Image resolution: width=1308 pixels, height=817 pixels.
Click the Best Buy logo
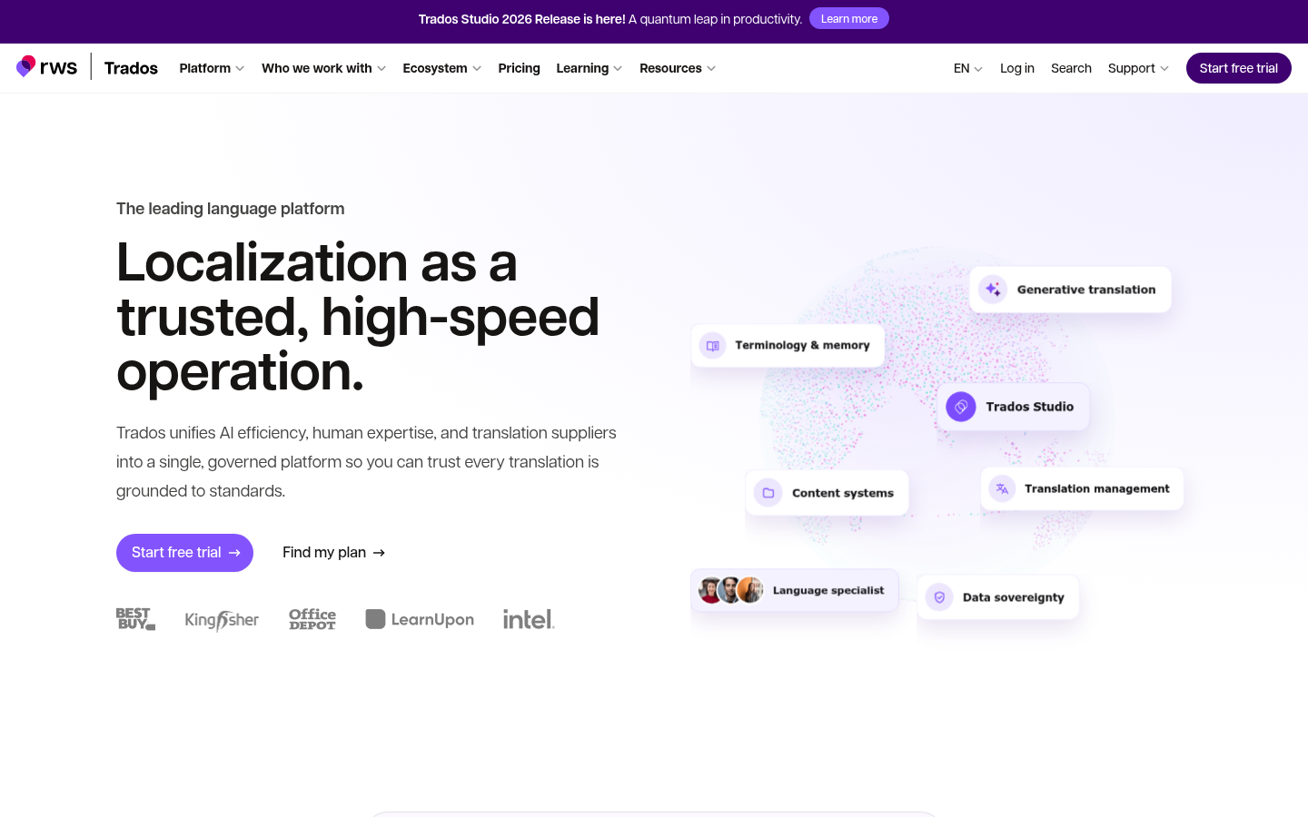point(135,619)
